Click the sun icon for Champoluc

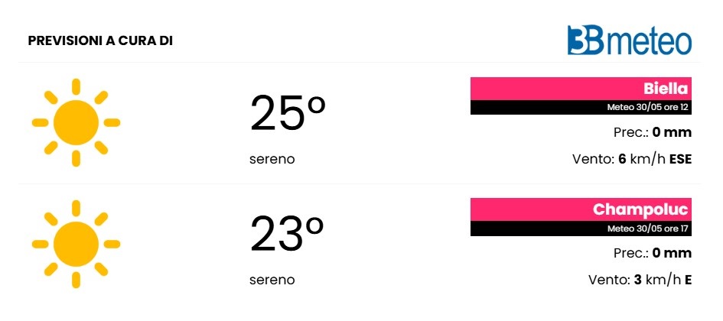[x=76, y=244]
